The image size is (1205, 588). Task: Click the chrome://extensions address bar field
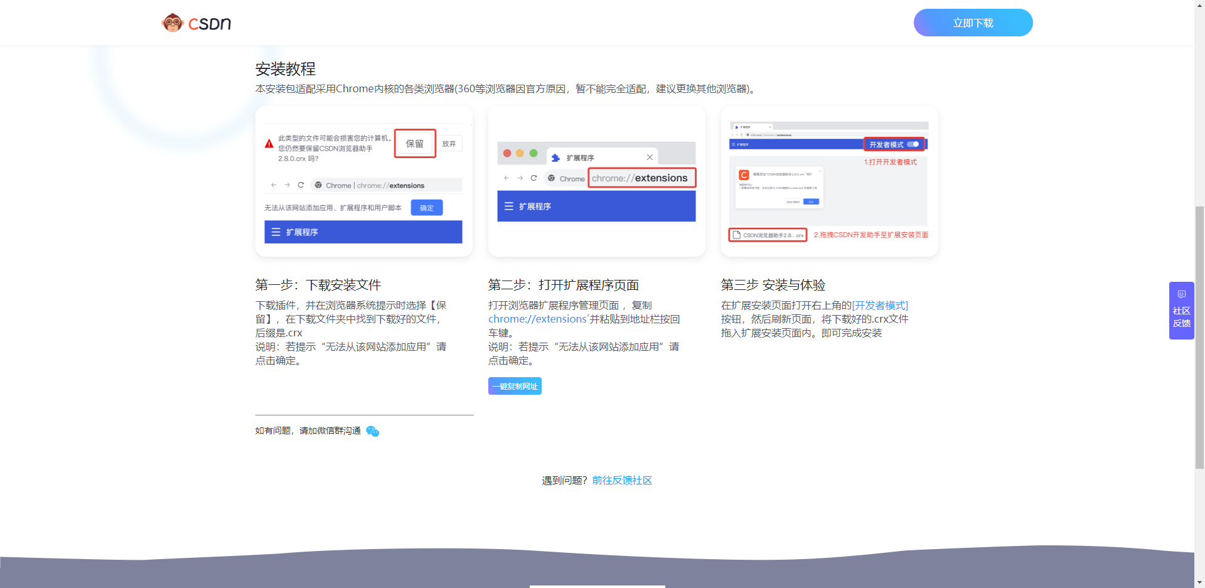641,178
